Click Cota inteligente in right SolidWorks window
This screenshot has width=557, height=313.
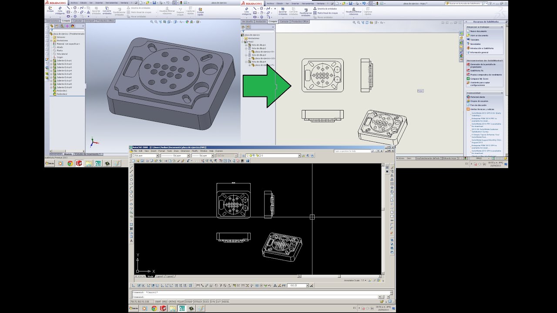(x=246, y=10)
